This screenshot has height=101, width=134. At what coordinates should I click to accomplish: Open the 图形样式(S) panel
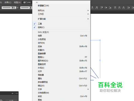click(62, 61)
